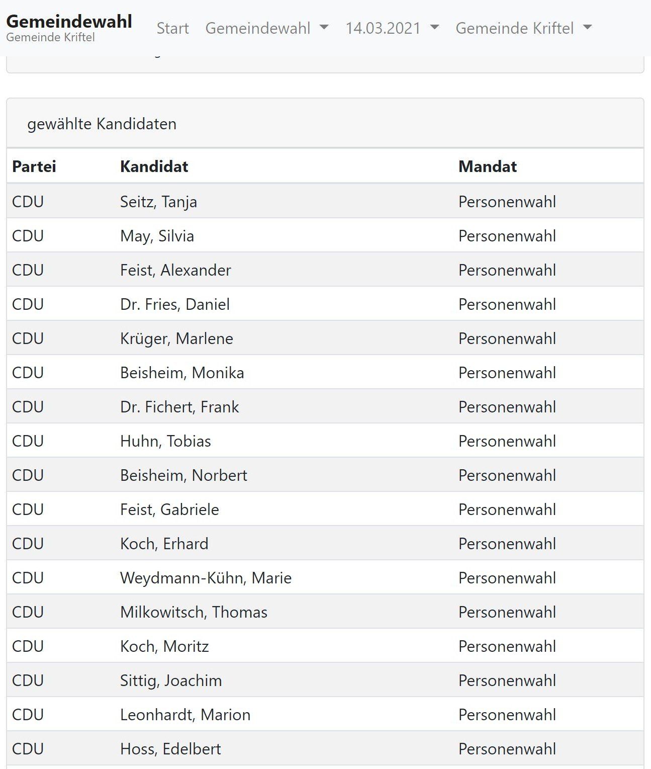Click the gewählte Kandidaten panel heading
The width and height of the screenshot is (651, 769).
click(102, 124)
